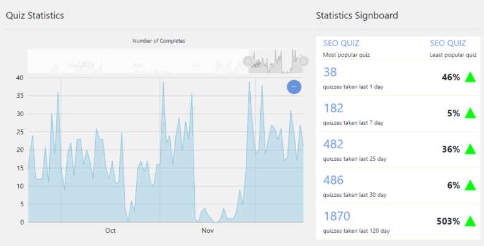Select the 486 quizzes last 30 day value
The height and width of the screenshot is (246, 484).
333,180
